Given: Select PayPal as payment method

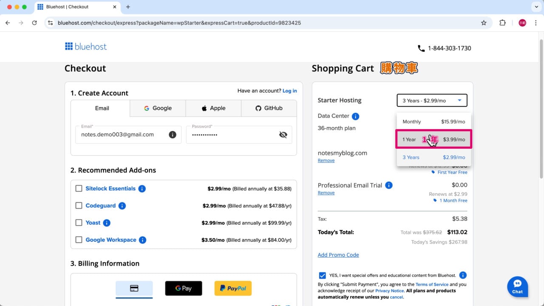Looking at the screenshot, I should 233,288.
